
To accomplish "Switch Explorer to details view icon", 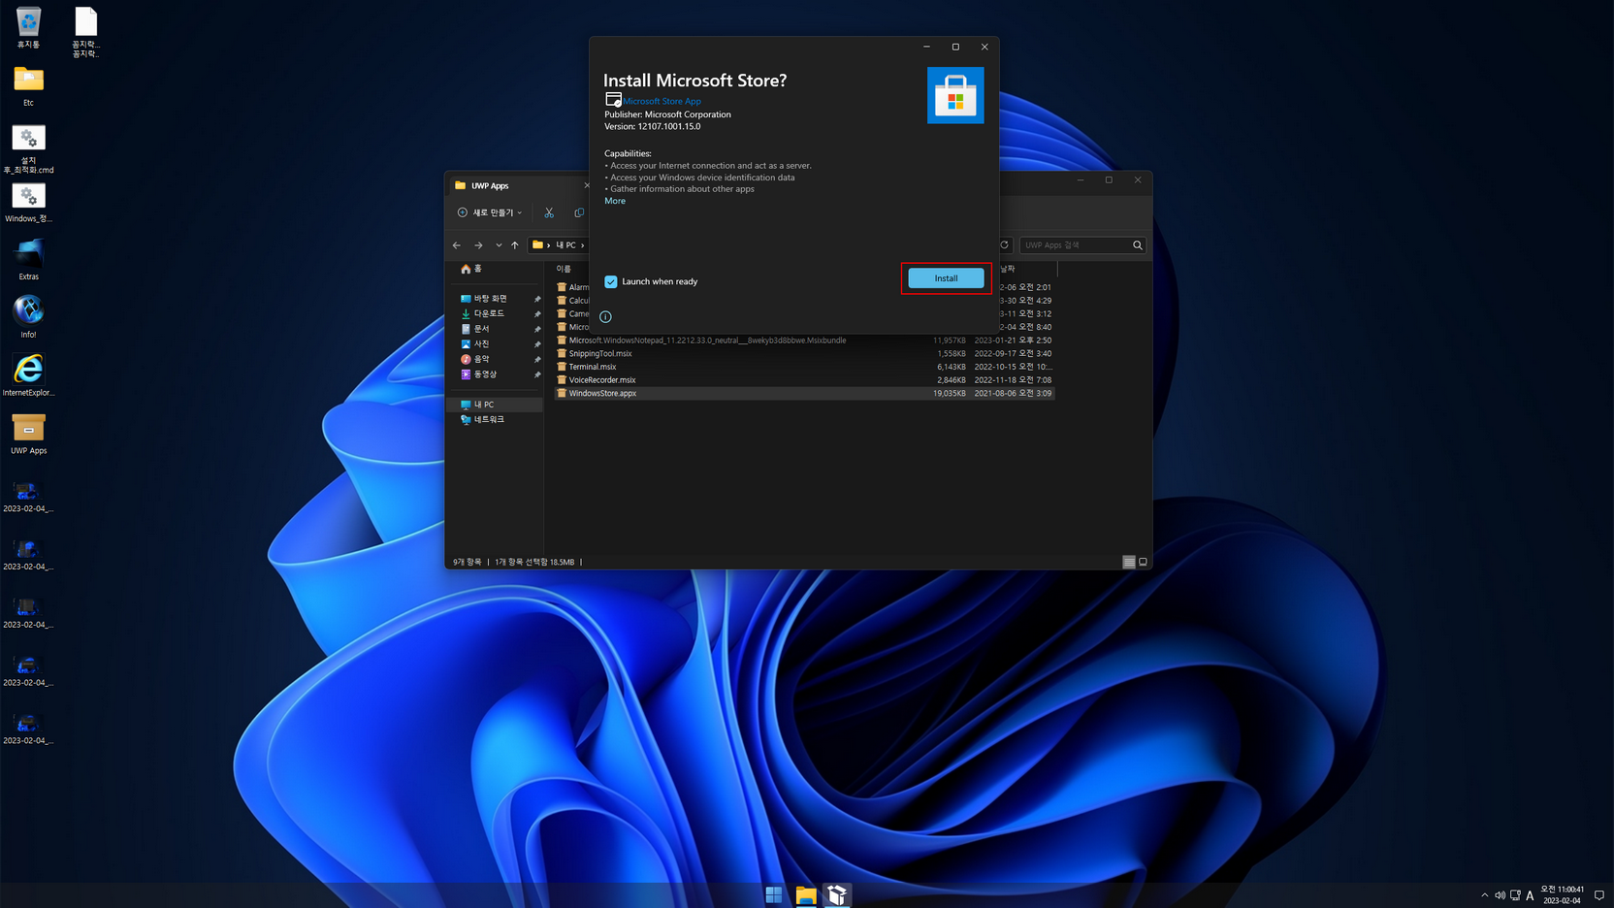I will (1129, 562).
